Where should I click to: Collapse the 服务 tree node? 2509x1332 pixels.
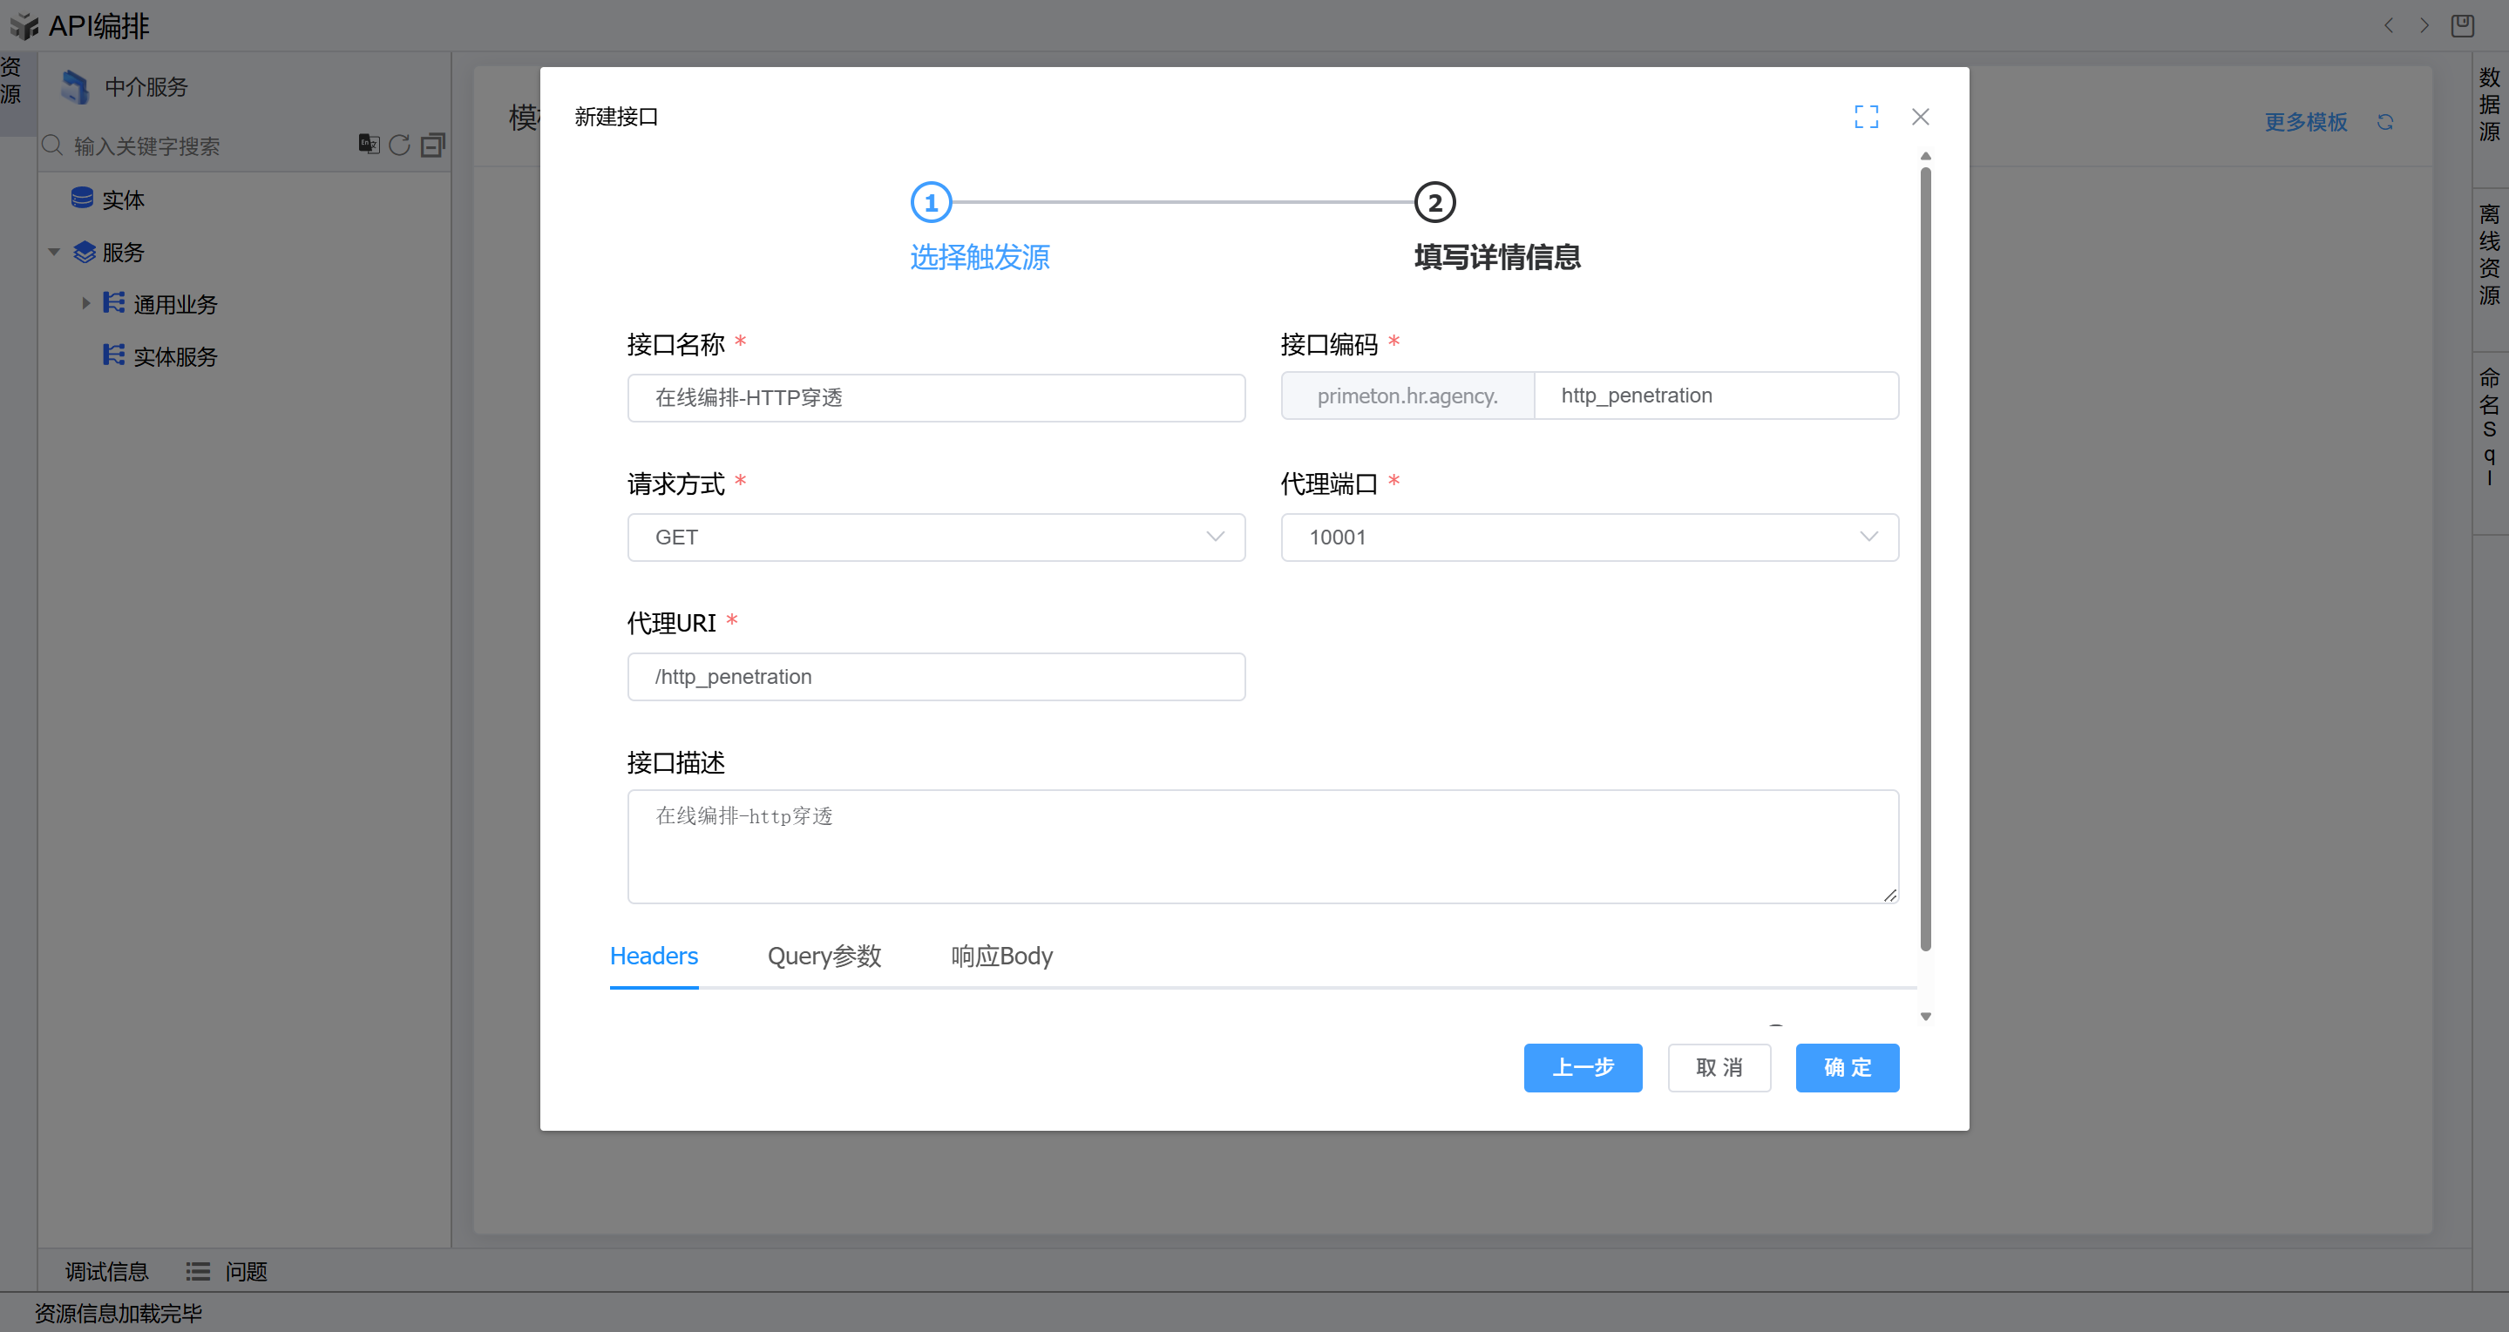click(x=55, y=252)
